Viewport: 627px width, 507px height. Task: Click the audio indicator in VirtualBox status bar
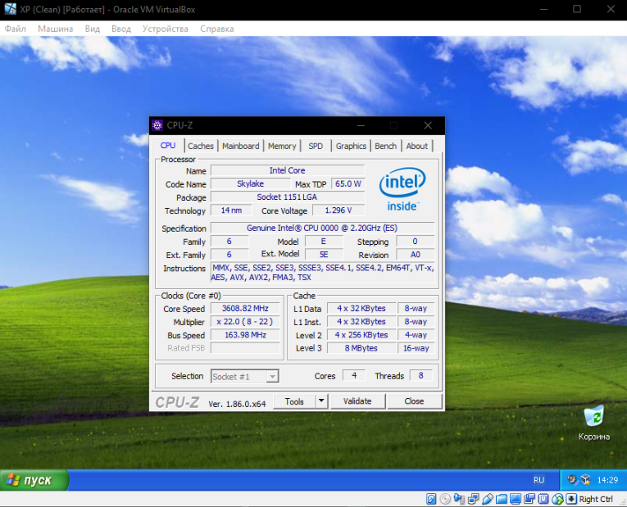point(459,499)
